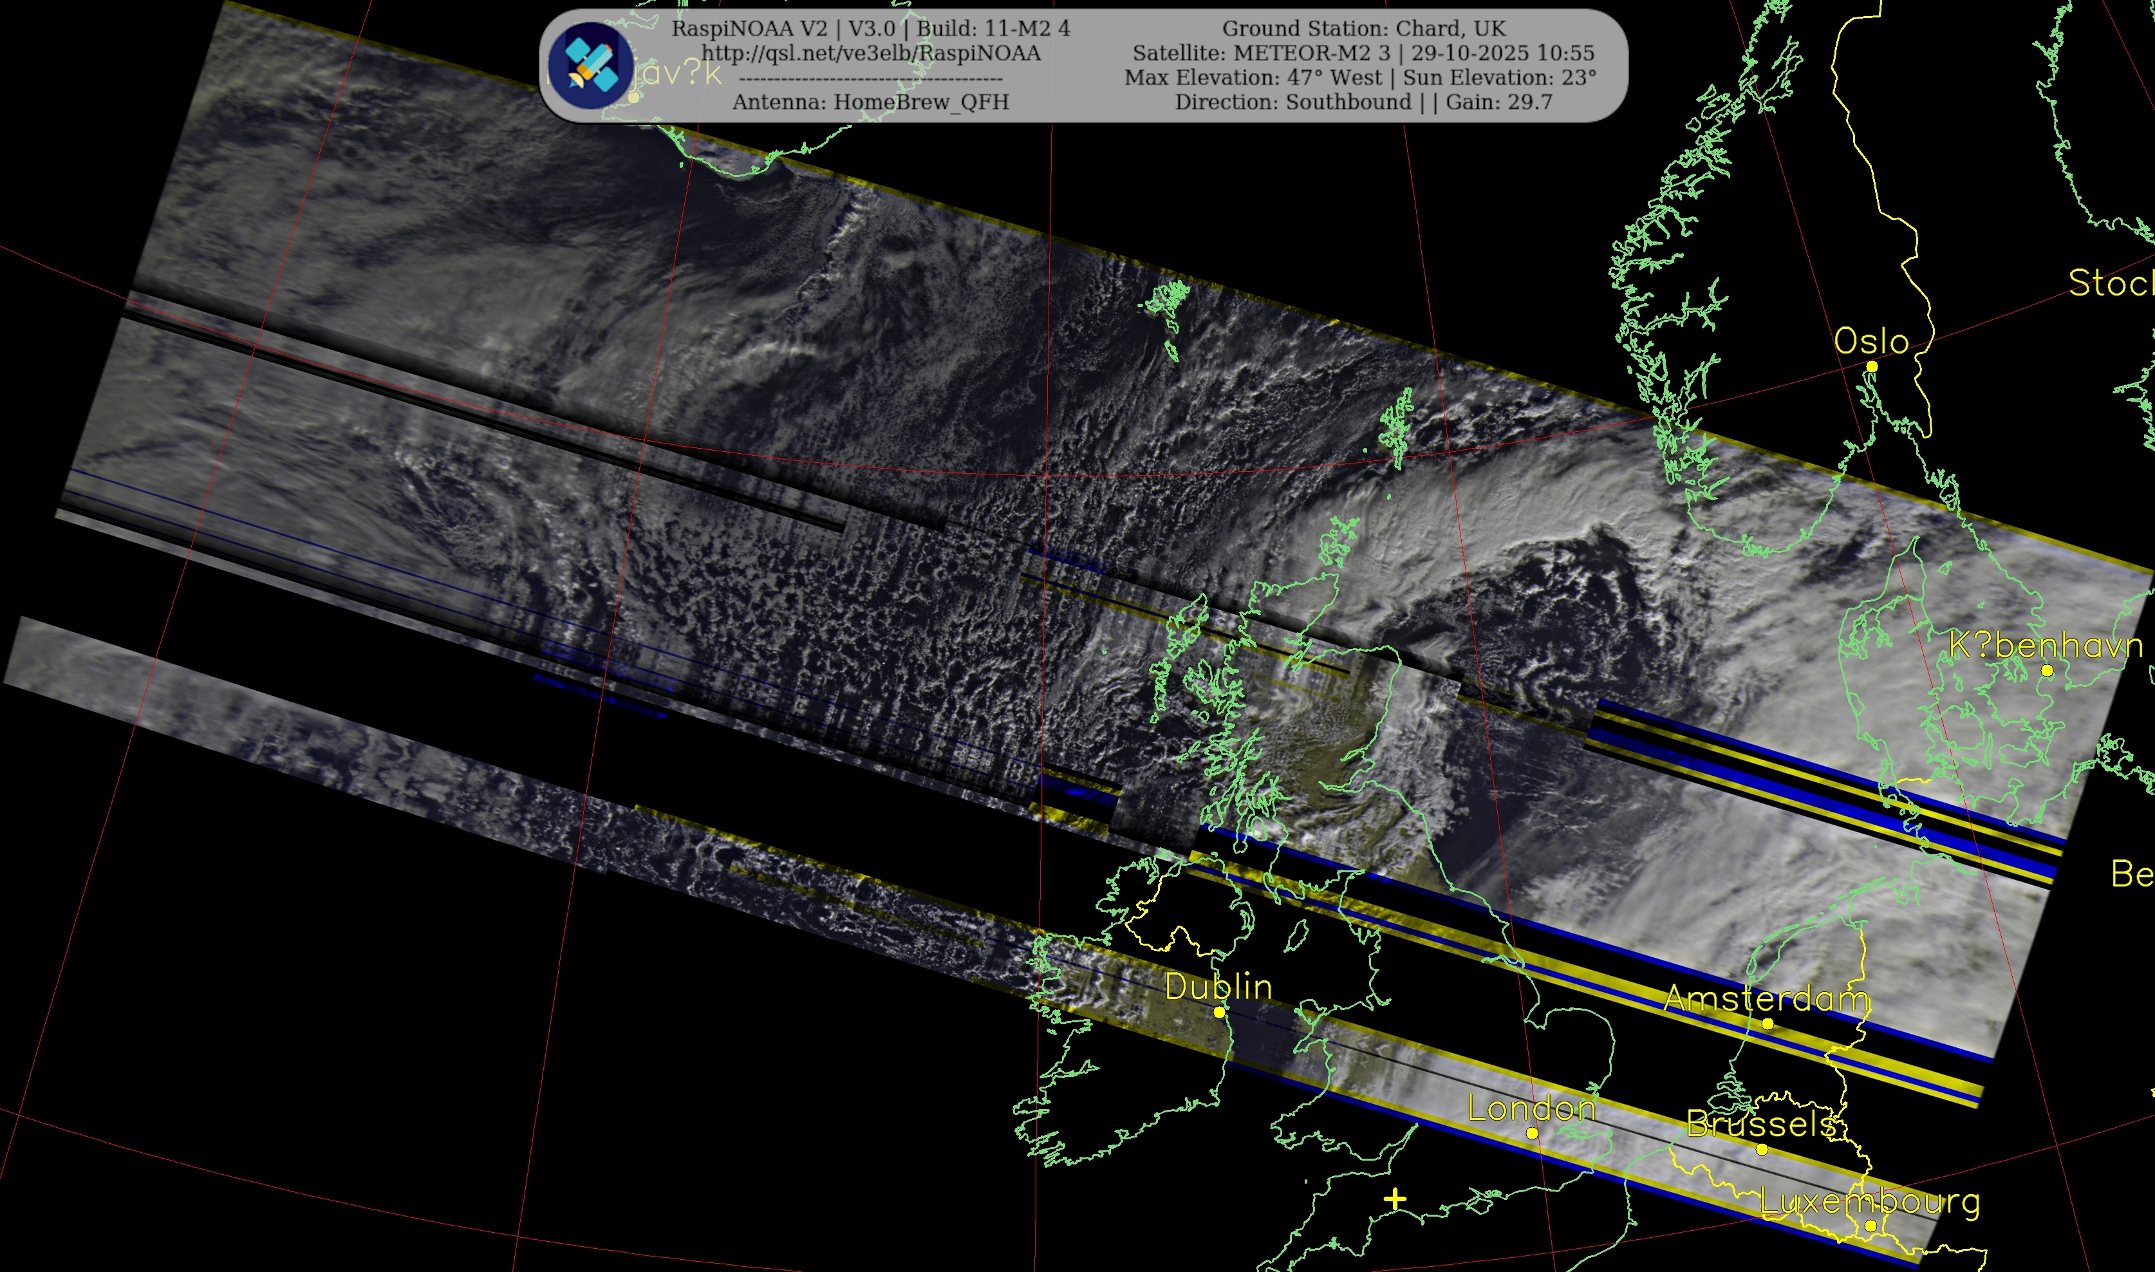
Task: Click the yellow dot marking Oslo
Action: [1872, 367]
